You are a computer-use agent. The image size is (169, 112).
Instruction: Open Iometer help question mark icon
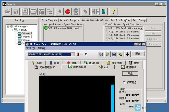(x=113, y=11)
